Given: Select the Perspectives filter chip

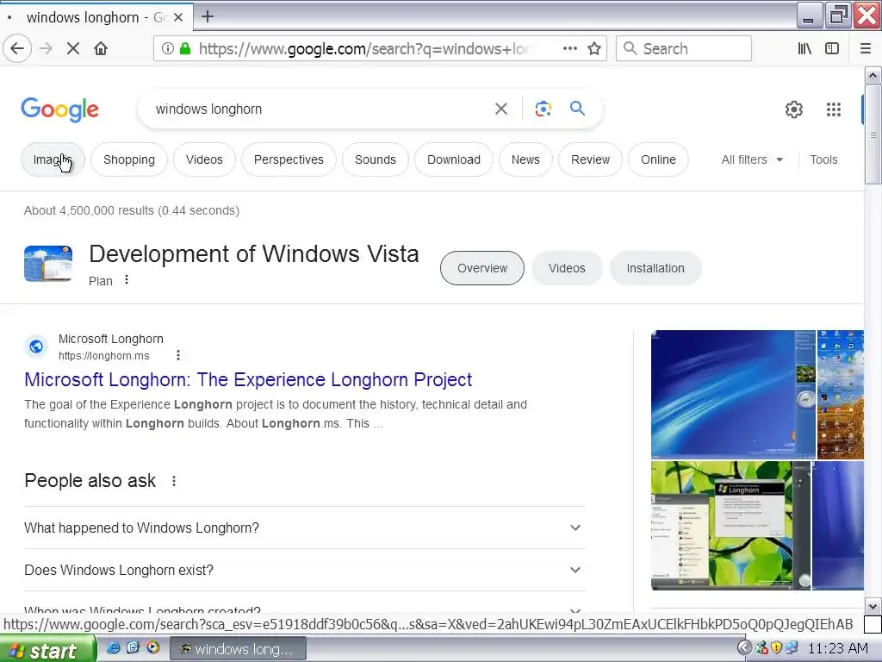Looking at the screenshot, I should (x=289, y=159).
